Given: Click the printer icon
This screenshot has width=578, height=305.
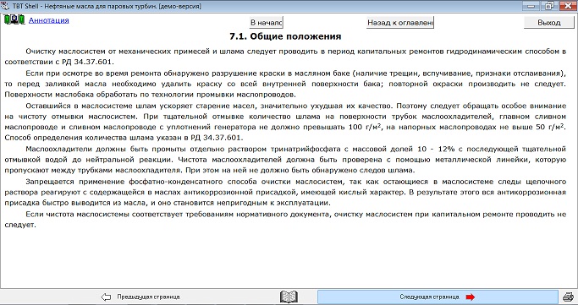Looking at the screenshot, I should [569, 297].
